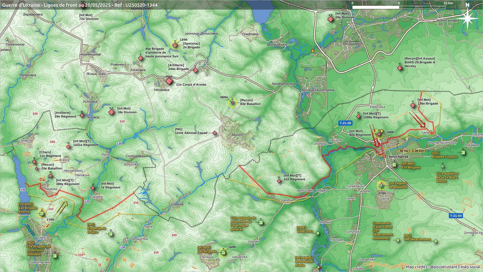Click the 13e Brigade Khartia circled marker
The height and width of the screenshot is (272, 483).
42,214
